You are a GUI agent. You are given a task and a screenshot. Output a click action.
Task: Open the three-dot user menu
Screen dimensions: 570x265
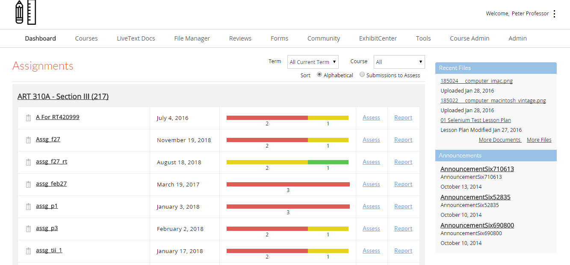pyautogui.click(x=554, y=14)
